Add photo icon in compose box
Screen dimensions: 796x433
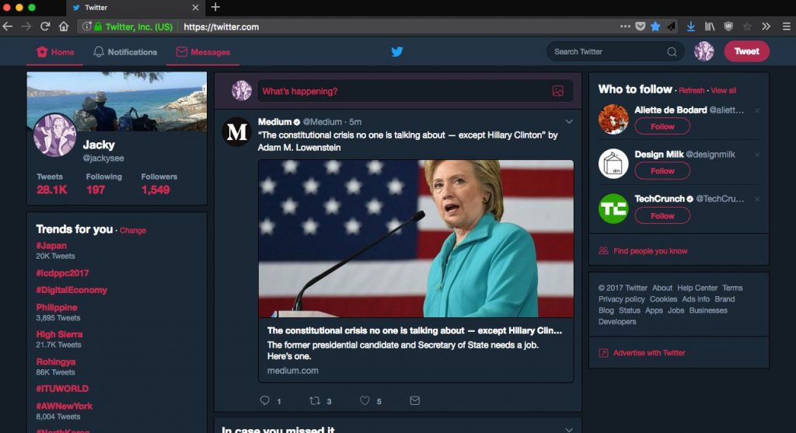pos(557,91)
